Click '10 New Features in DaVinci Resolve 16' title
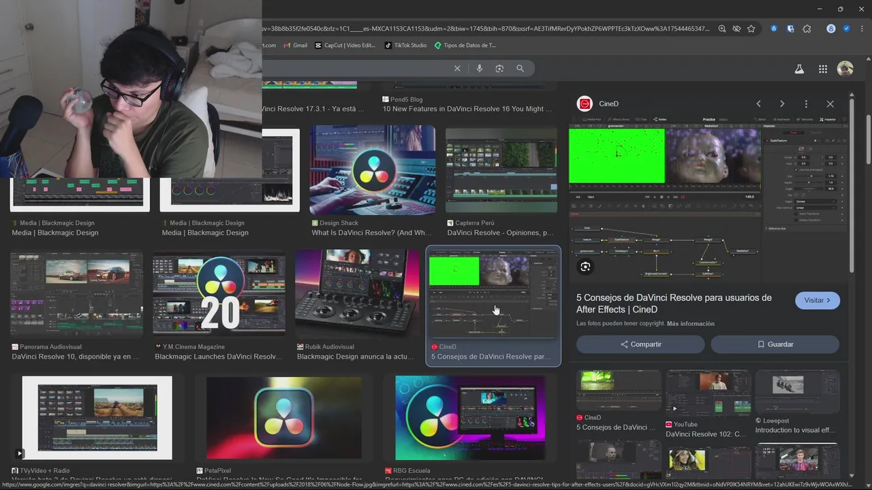The width and height of the screenshot is (872, 490). [x=467, y=109]
